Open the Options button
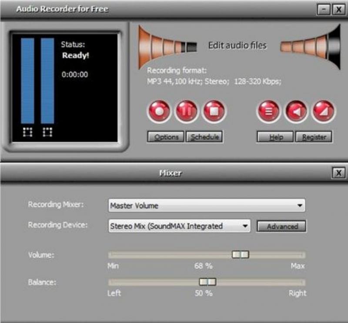This screenshot has height=323, width=348. 166,137
